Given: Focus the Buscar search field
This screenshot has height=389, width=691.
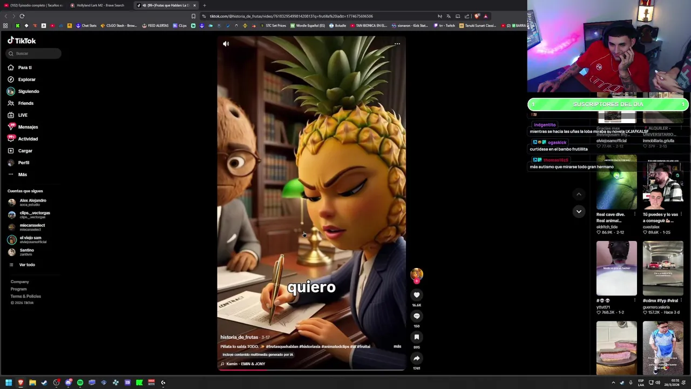Looking at the screenshot, I should 34,53.
